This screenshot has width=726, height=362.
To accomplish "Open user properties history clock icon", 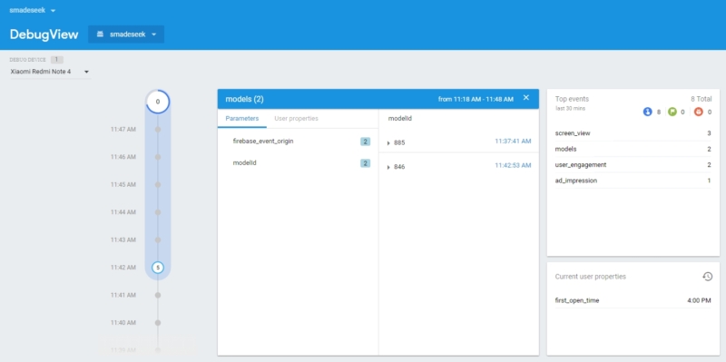I will coord(707,277).
